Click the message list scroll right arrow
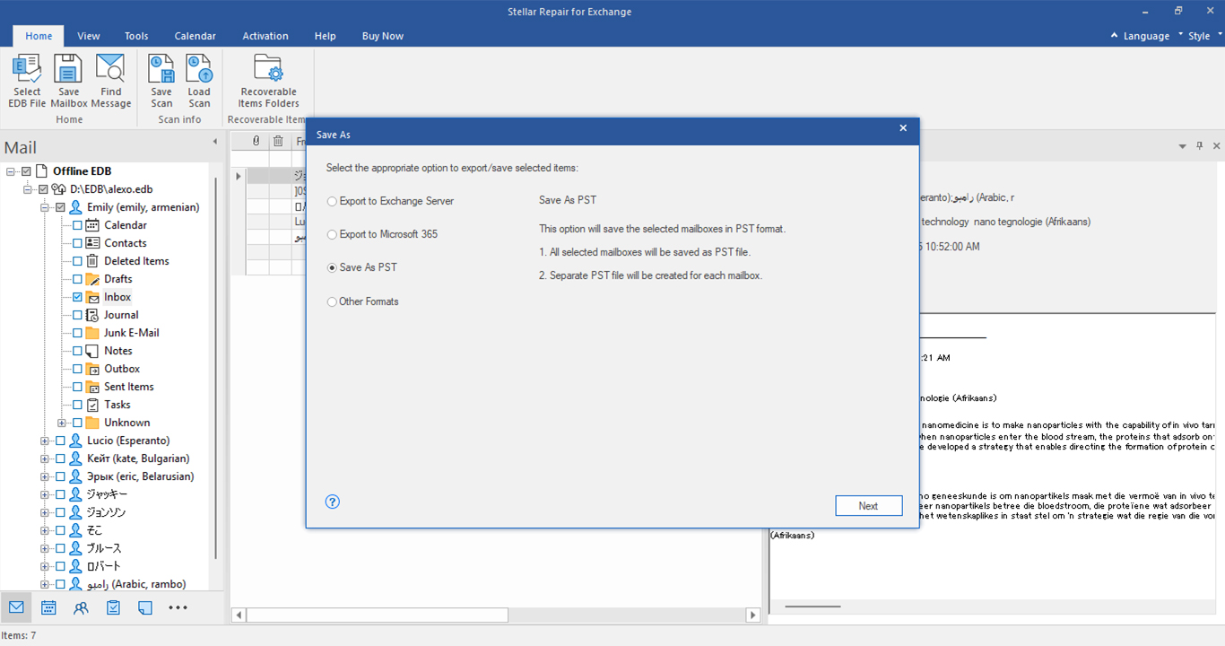This screenshot has width=1225, height=646. (x=753, y=615)
